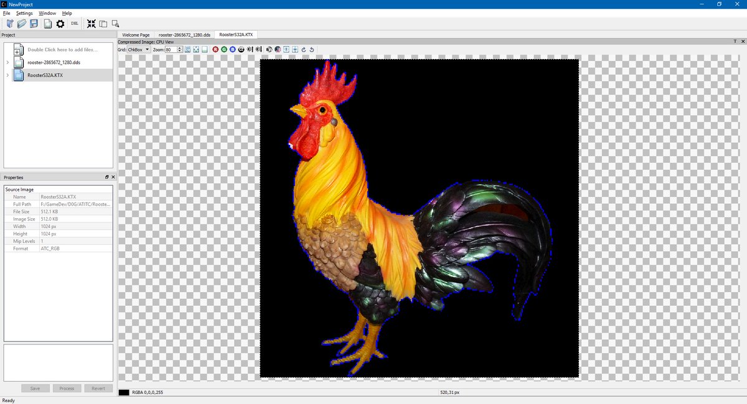Open the Window menu
Viewport: 747px width, 404px height.
coord(47,13)
